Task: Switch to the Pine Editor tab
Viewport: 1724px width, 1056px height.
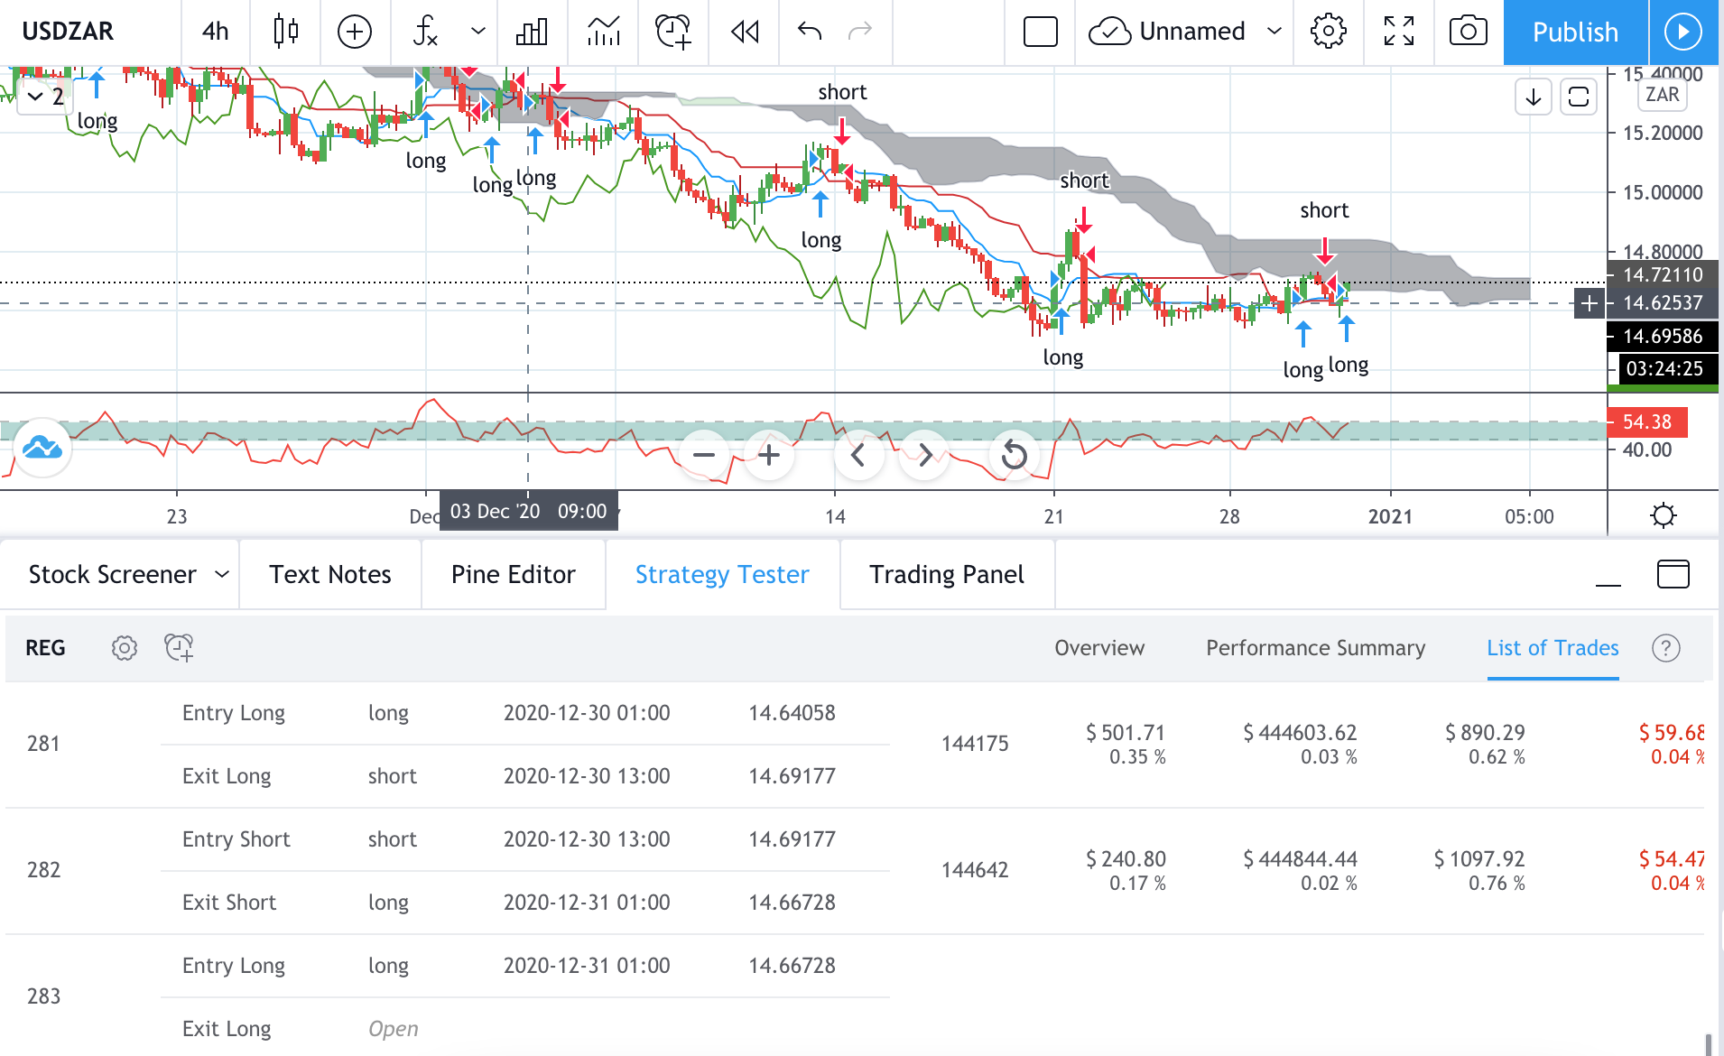Action: pyautogui.click(x=513, y=574)
